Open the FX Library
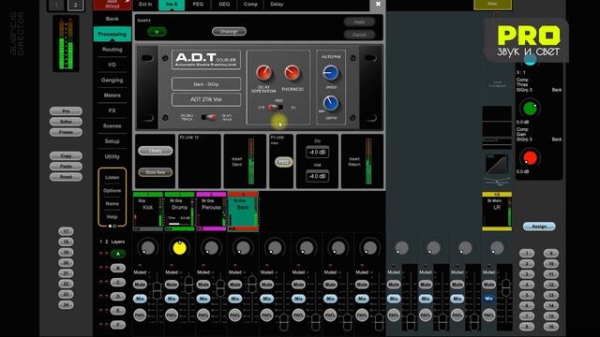The image size is (600, 337). (x=156, y=151)
